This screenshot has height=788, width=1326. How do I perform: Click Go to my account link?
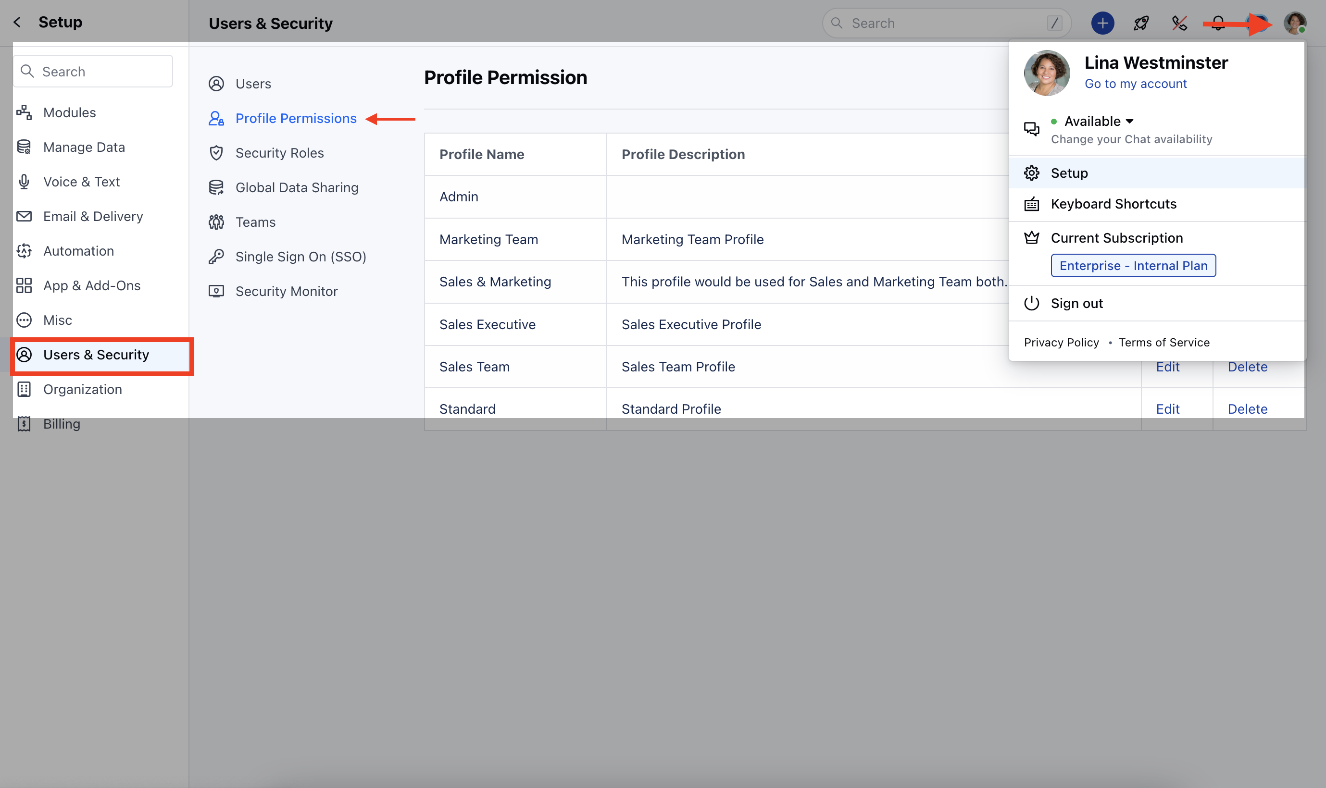click(x=1135, y=84)
